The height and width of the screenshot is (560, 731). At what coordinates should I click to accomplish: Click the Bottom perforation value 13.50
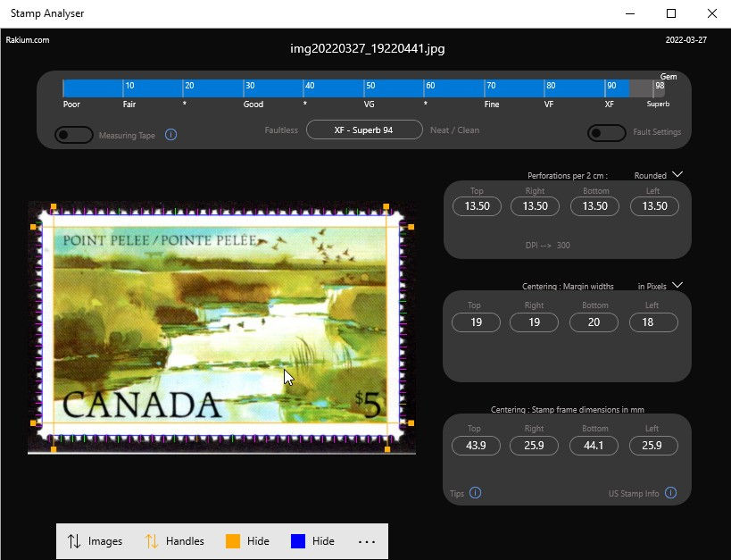tap(594, 206)
